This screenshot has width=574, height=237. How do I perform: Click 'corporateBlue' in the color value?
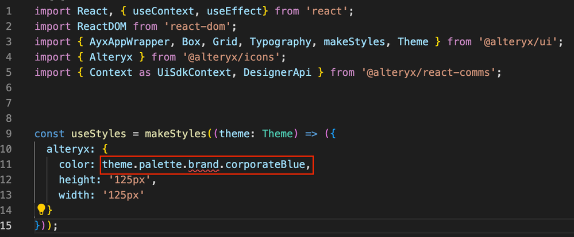pos(265,165)
